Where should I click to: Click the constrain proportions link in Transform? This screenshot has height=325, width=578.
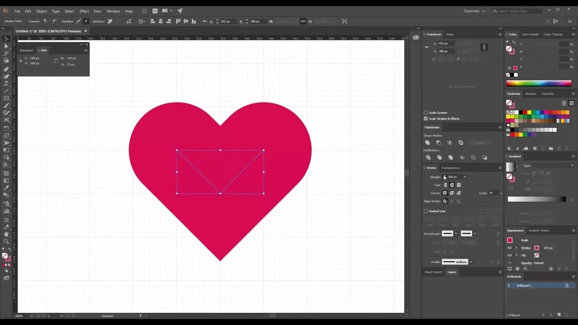point(484,47)
